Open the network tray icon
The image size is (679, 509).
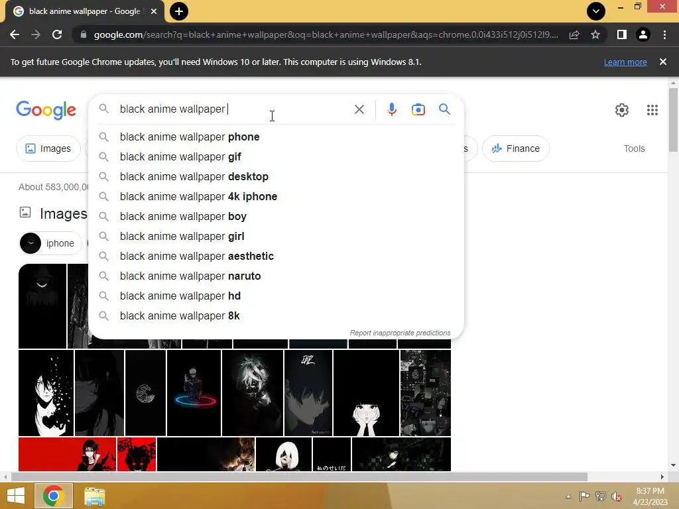pyautogui.click(x=601, y=496)
